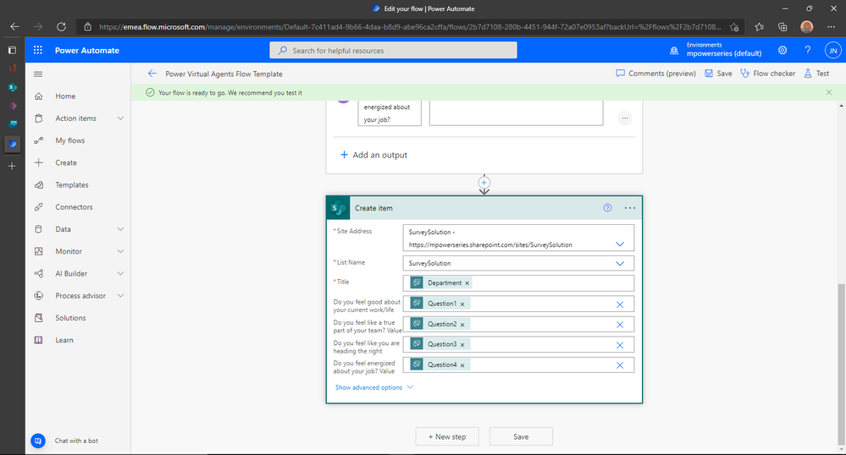Open Solutions in the sidebar
Screen dimensions: 846x455
tap(70, 318)
